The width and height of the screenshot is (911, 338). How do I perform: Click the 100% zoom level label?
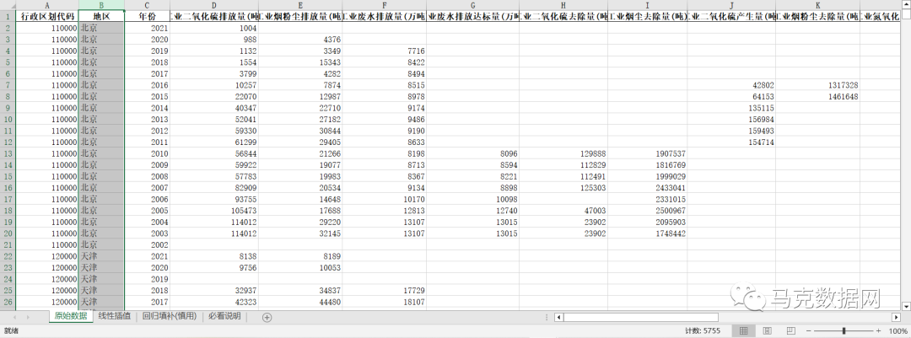click(x=897, y=330)
